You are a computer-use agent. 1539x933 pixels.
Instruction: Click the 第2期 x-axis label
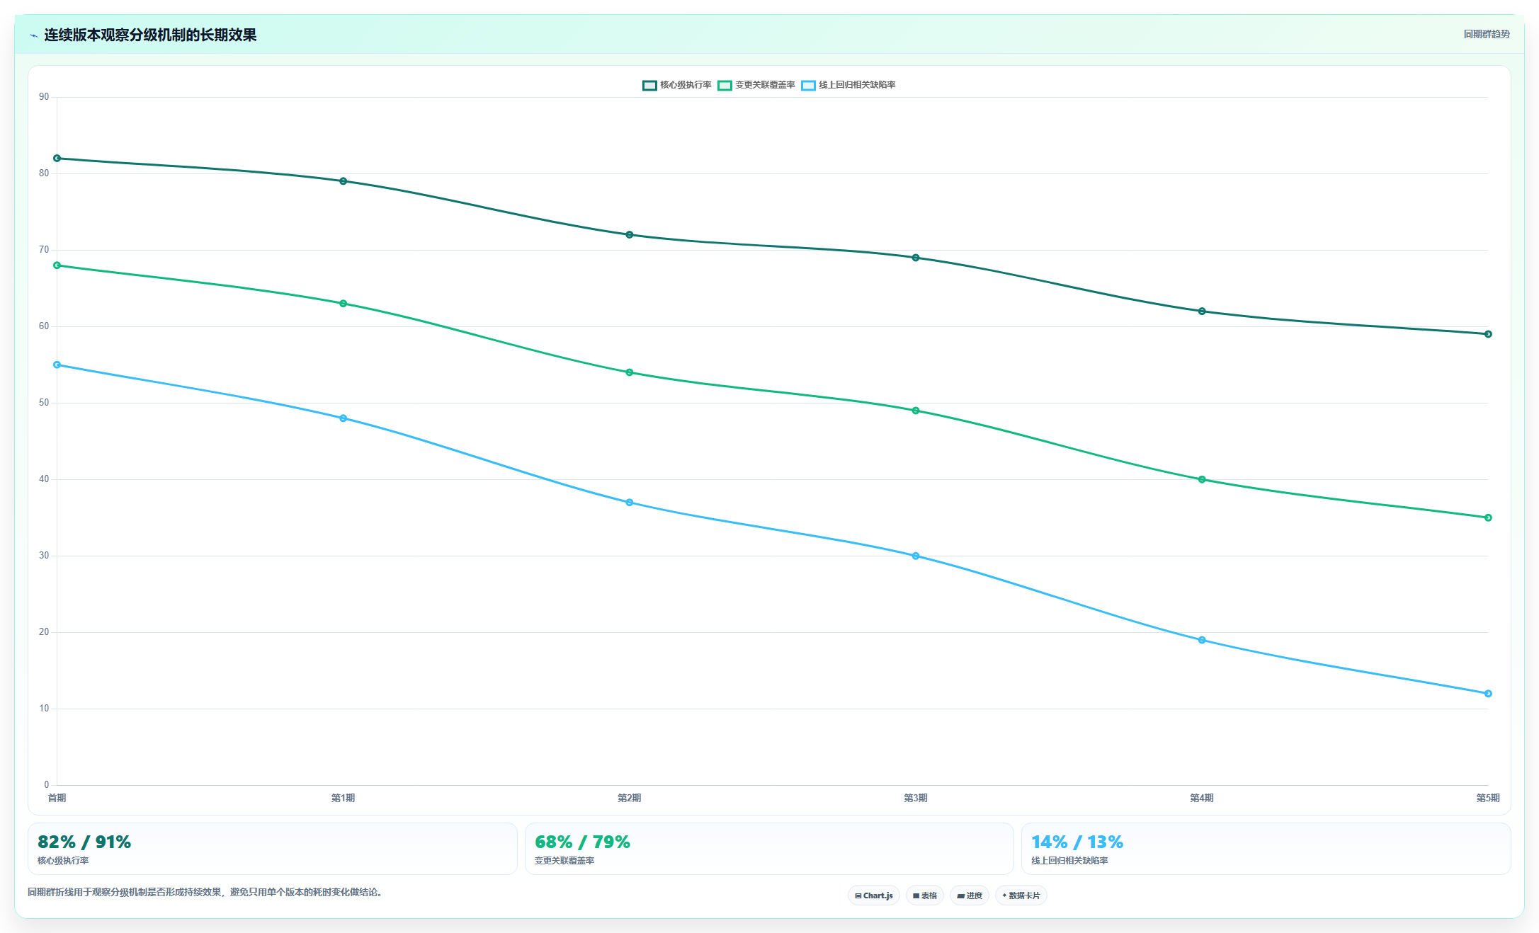(x=630, y=798)
